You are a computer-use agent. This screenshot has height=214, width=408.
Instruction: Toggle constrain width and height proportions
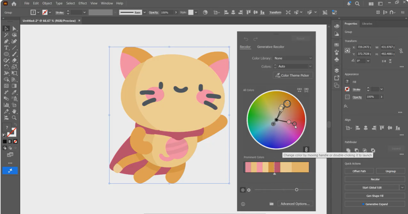coord(401,51)
